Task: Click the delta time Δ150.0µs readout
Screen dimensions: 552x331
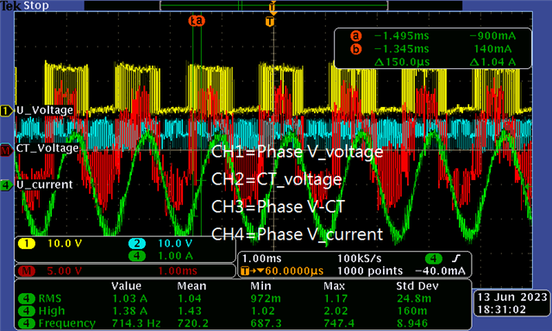Action: (x=402, y=62)
